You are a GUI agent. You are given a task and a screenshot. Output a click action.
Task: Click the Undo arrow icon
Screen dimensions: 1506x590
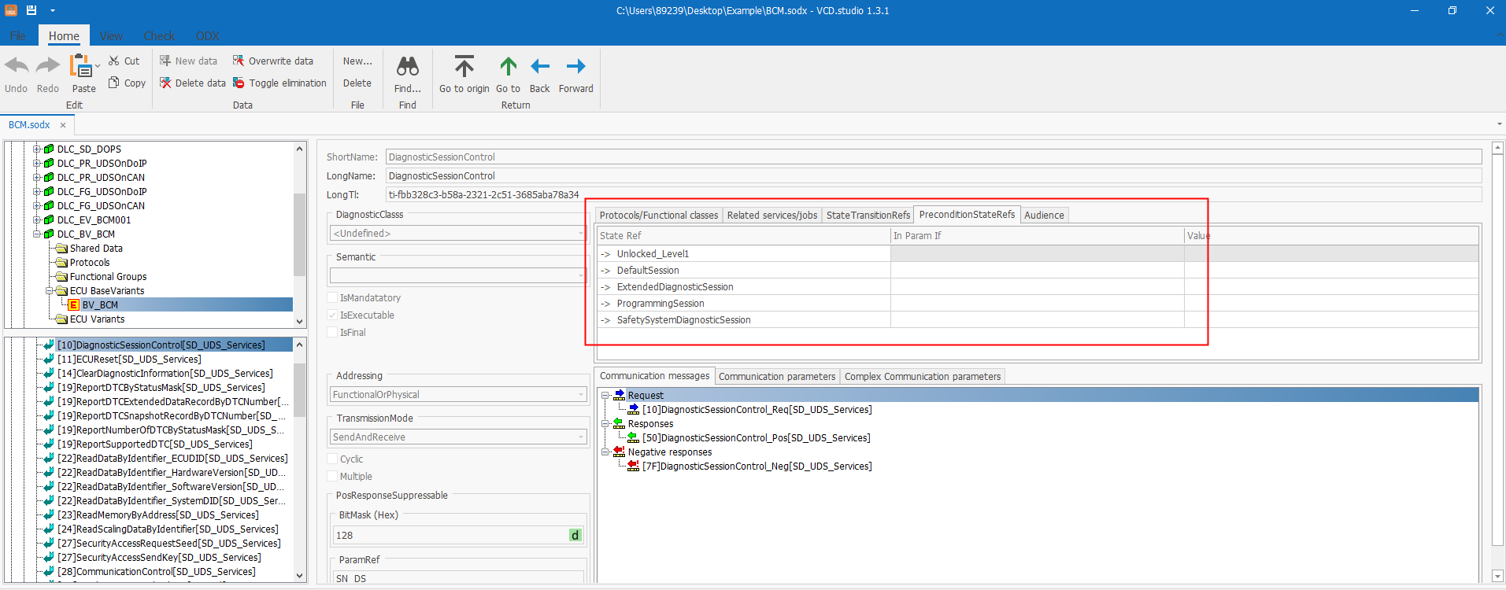(x=17, y=66)
